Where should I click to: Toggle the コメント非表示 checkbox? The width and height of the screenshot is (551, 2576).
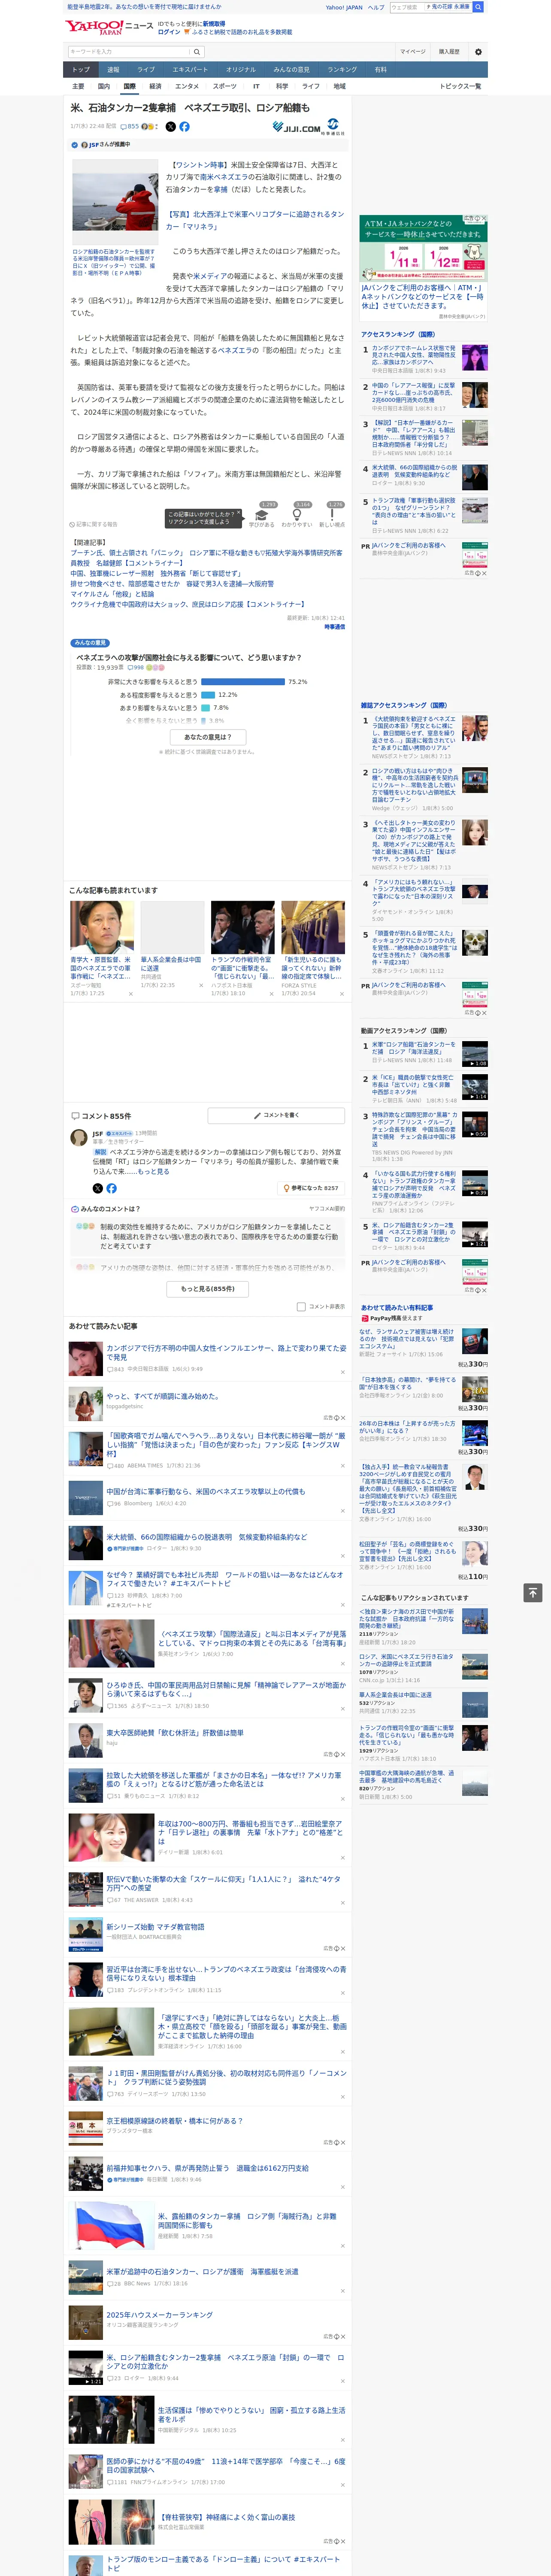[x=301, y=1306]
